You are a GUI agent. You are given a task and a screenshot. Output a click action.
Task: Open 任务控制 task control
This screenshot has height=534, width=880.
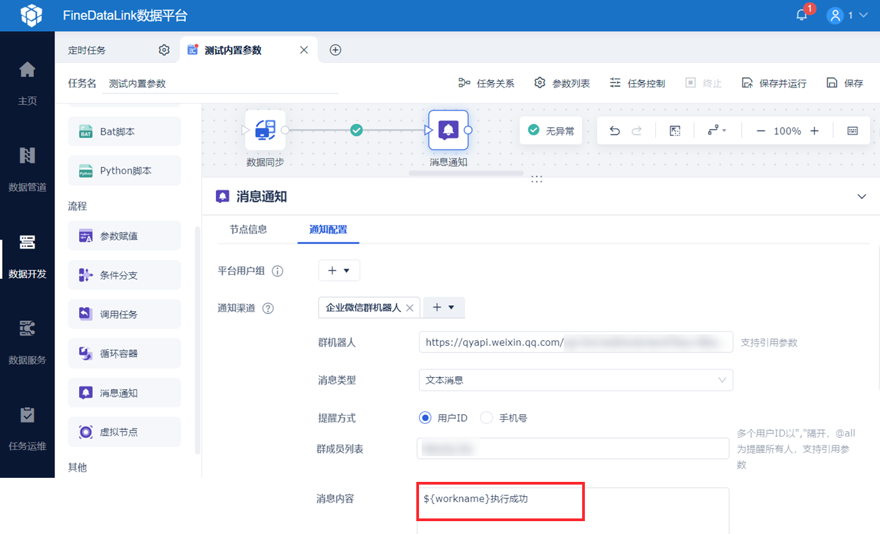pyautogui.click(x=637, y=83)
